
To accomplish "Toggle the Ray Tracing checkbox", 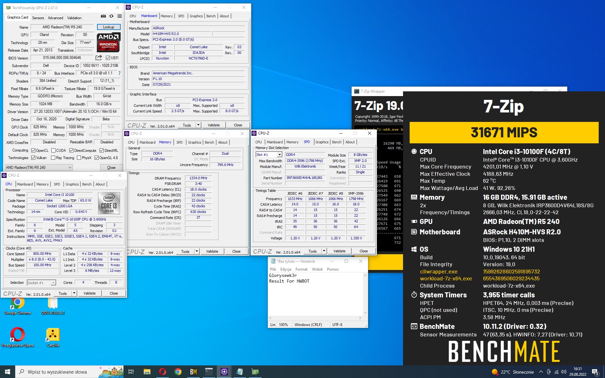I will pos(53,158).
